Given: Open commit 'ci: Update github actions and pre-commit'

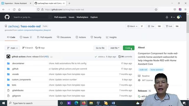Looking at the screenshot, I should (x=68, y=69).
